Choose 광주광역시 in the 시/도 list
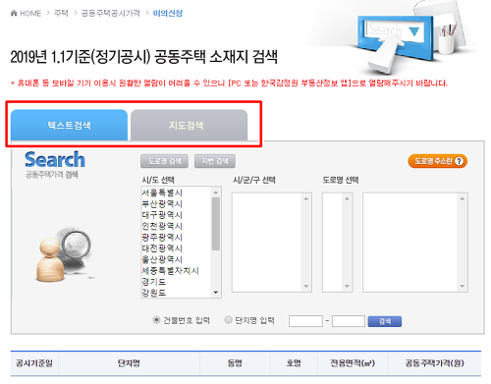Image resolution: width=491 pixels, height=384 pixels. click(162, 238)
